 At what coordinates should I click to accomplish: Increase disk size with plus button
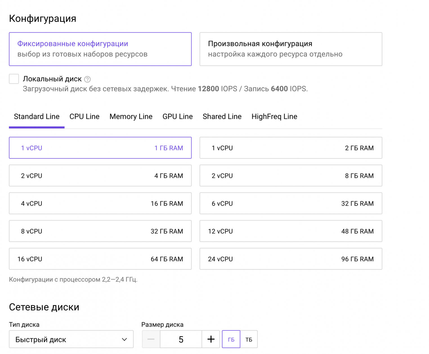(211, 339)
